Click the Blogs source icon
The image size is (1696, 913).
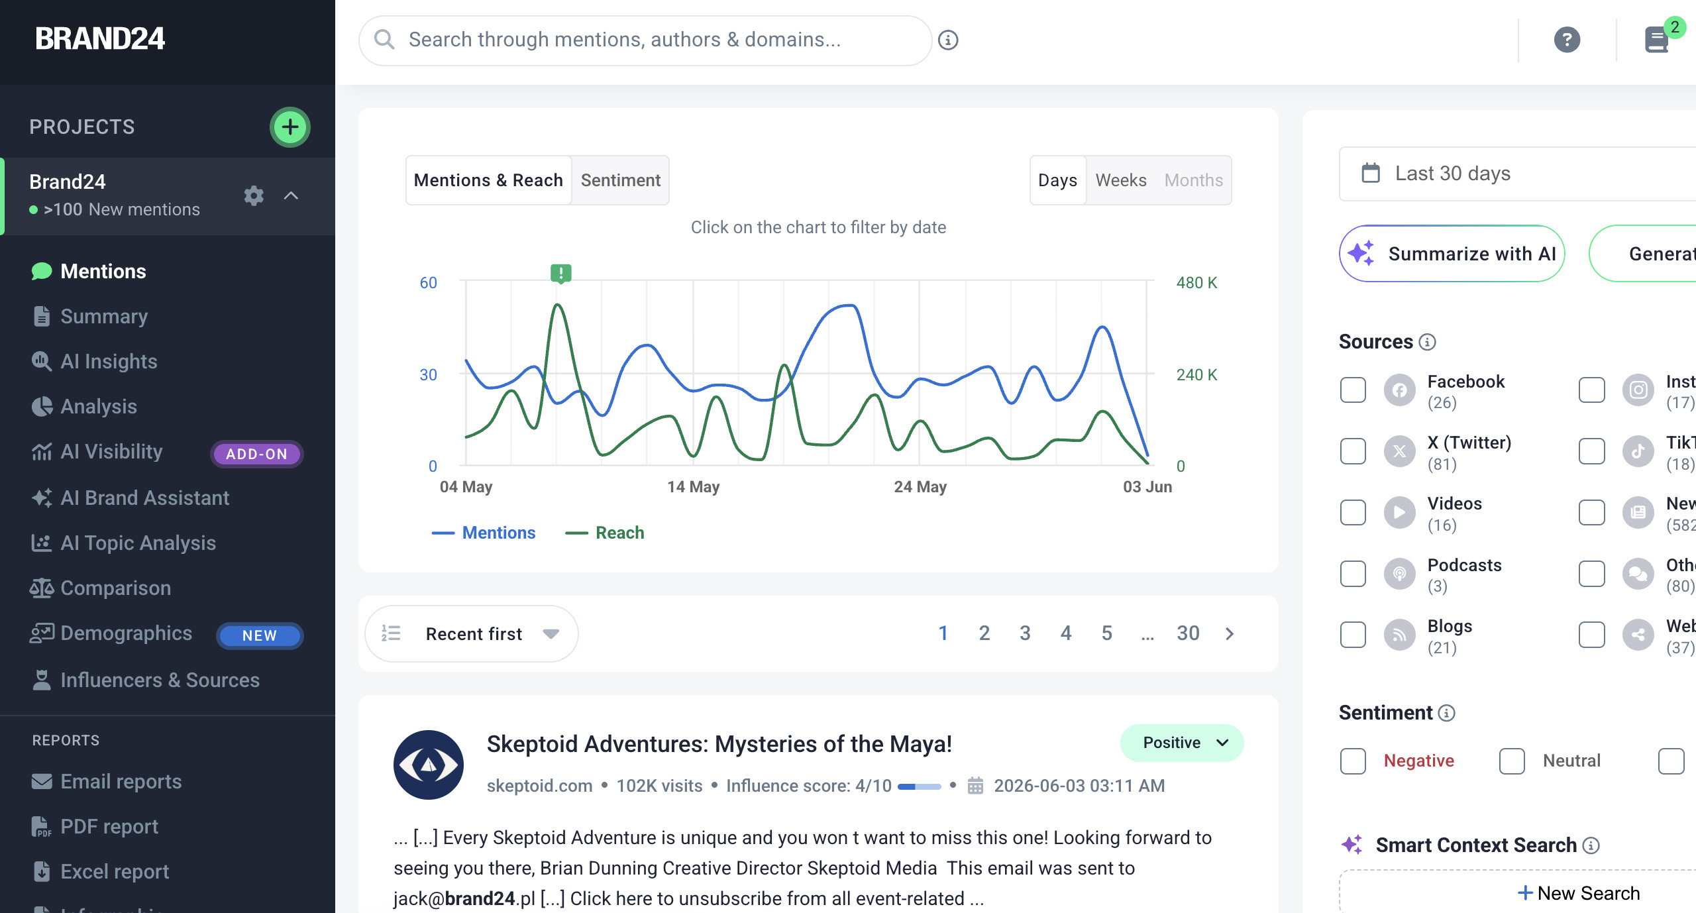point(1399,635)
